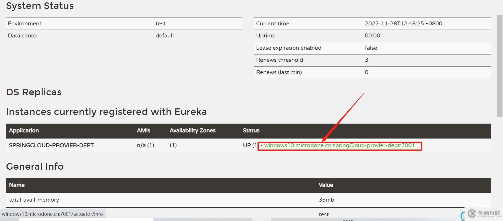
Task: Click the Uptime value 00:00
Action: coord(372,36)
